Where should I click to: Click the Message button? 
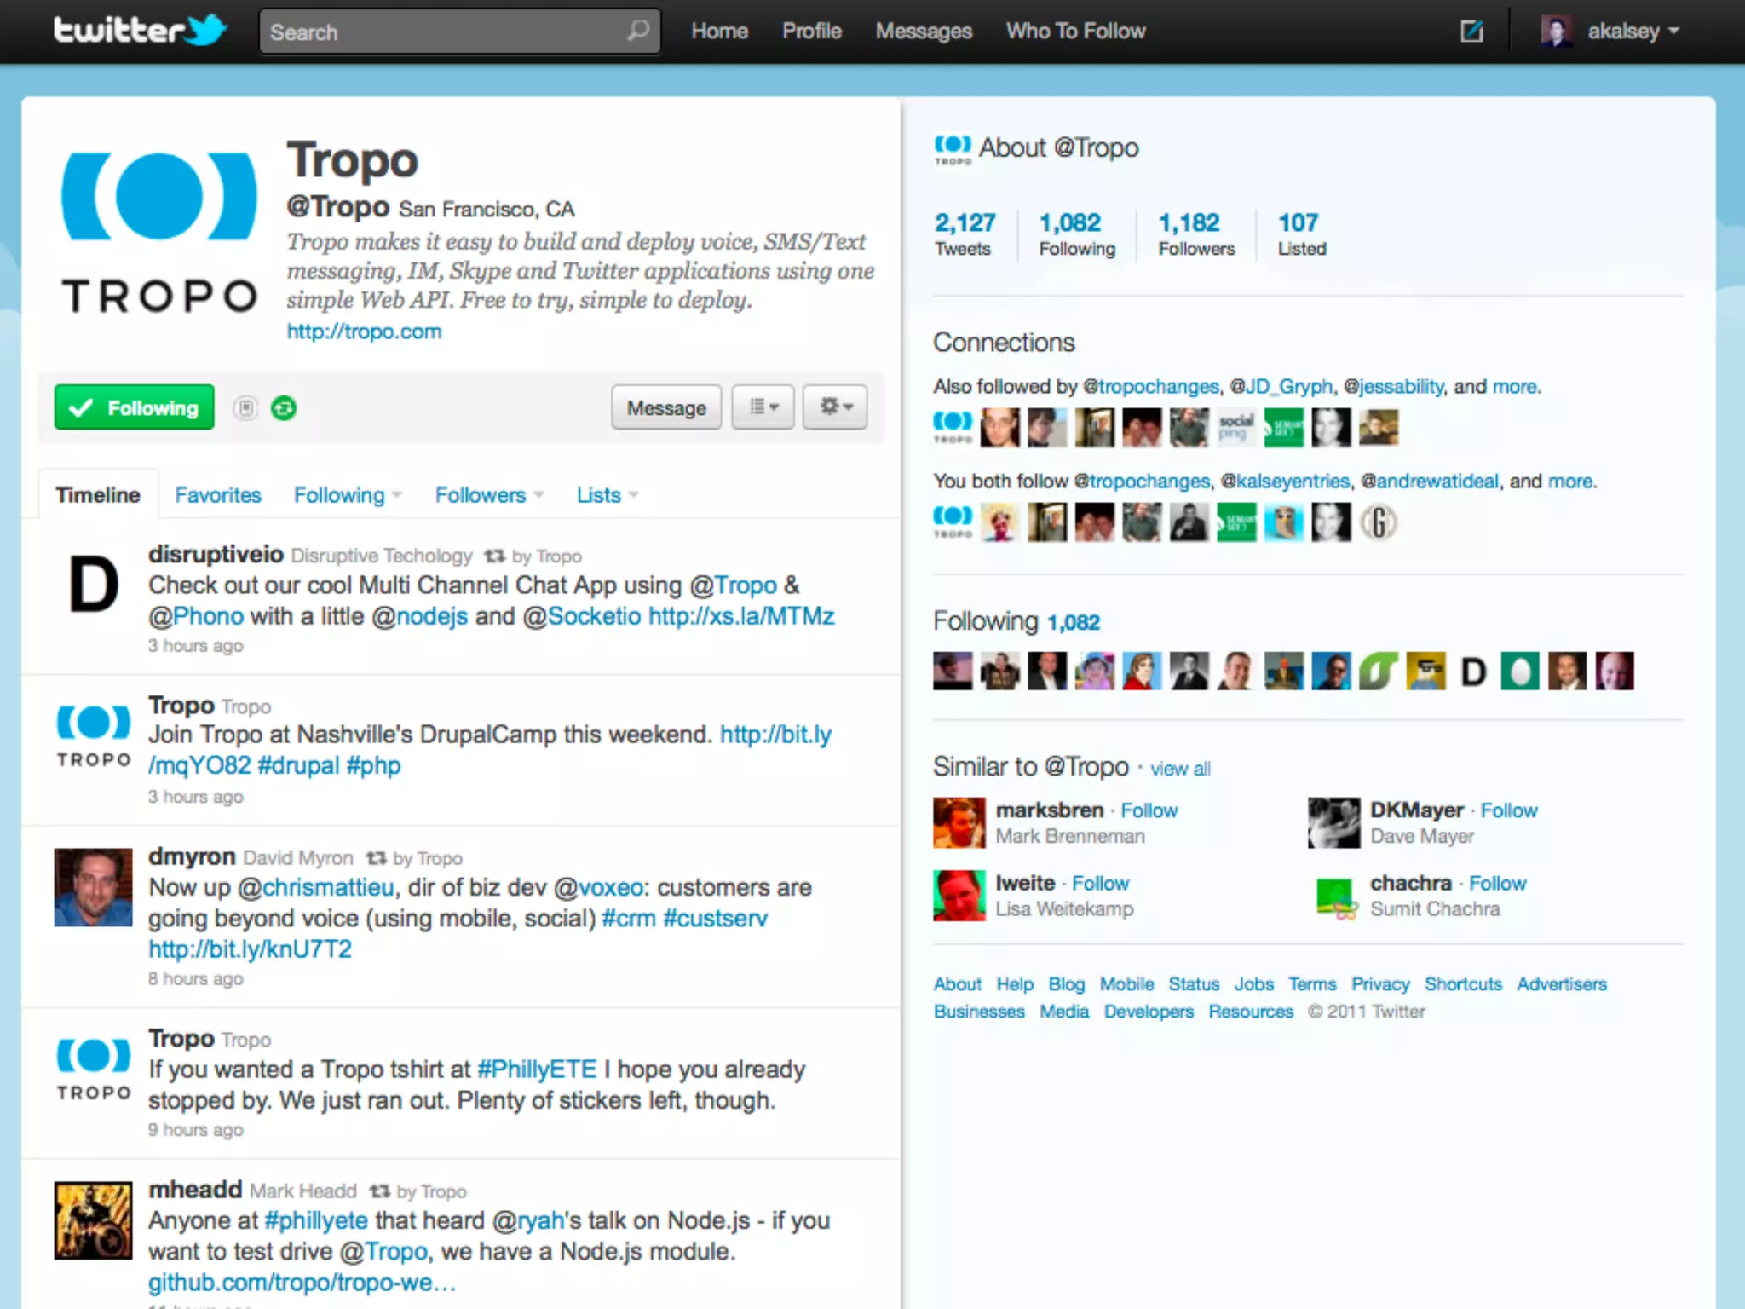coord(666,407)
